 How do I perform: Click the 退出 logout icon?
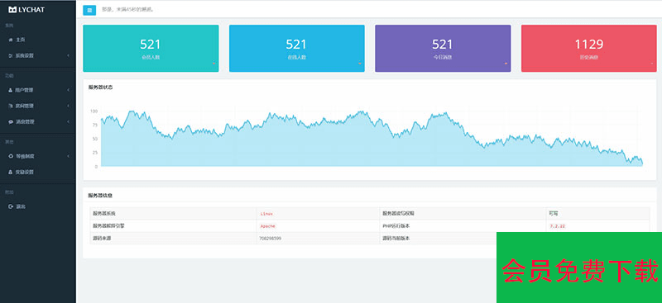point(11,206)
